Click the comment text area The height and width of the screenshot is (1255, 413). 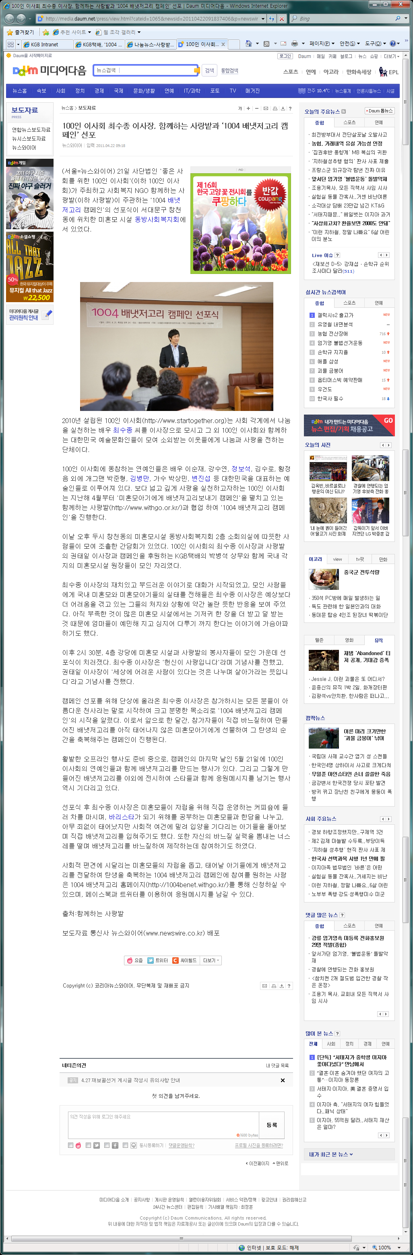click(163, 1125)
